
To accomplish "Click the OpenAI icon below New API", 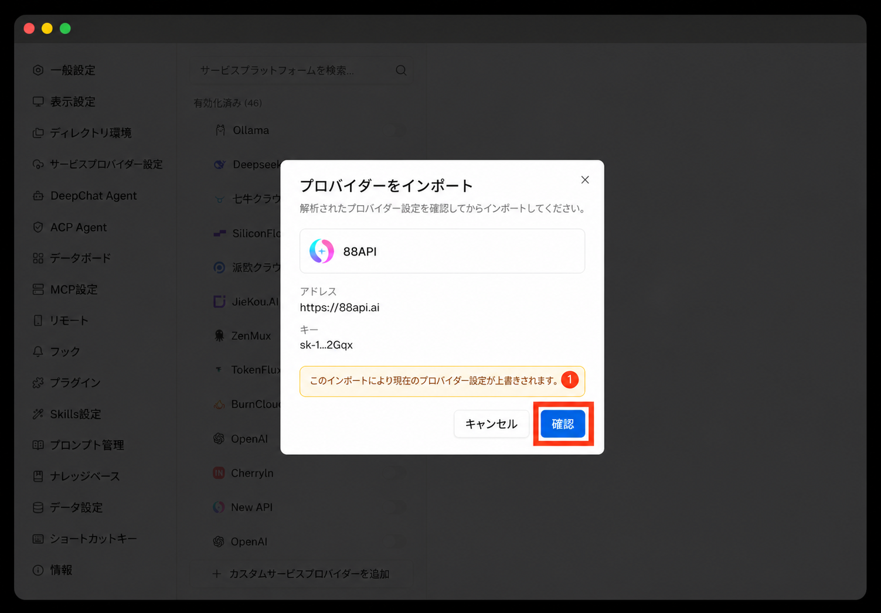I will pos(219,542).
